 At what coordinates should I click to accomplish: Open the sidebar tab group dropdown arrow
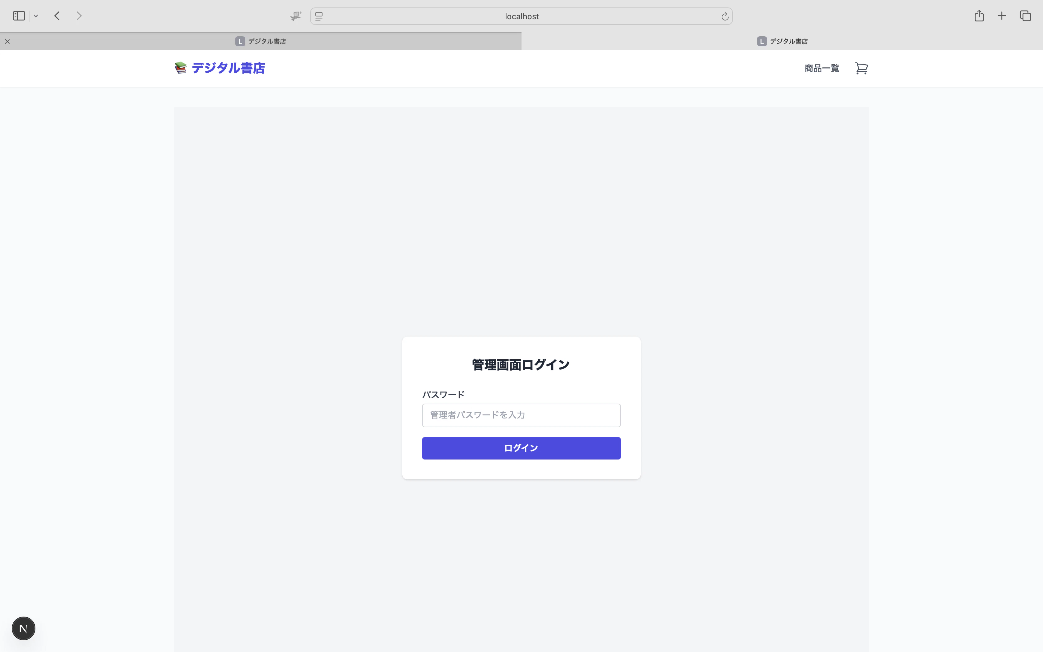36,16
